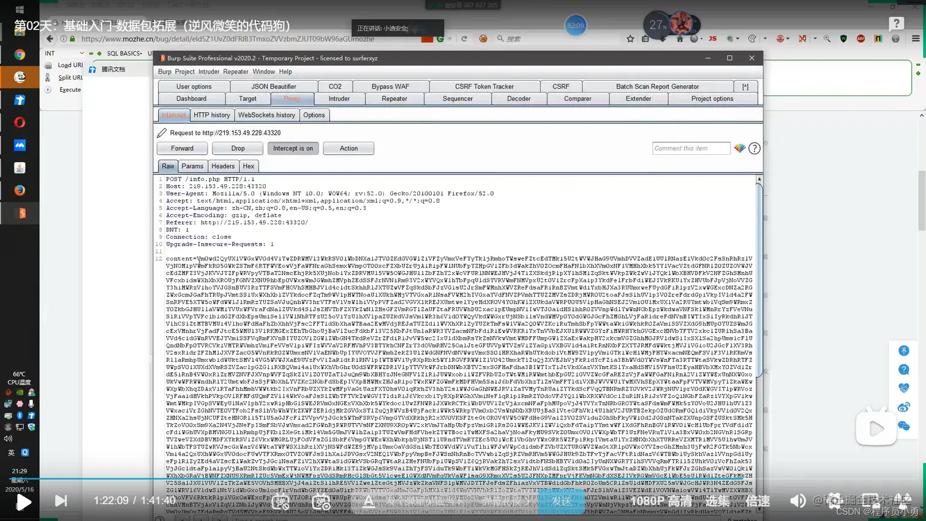Image resolution: width=926 pixels, height=521 pixels.
Task: Open the CSRF Token Tracker tab
Action: point(484,86)
